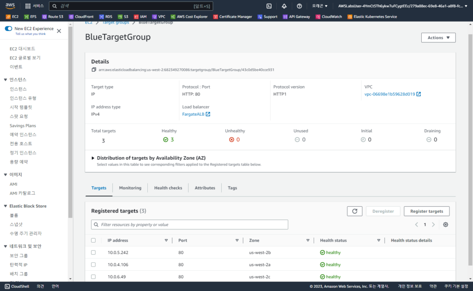Image resolution: width=473 pixels, height=291 pixels.
Task: Open the AWS console home logo
Action: 10,6
